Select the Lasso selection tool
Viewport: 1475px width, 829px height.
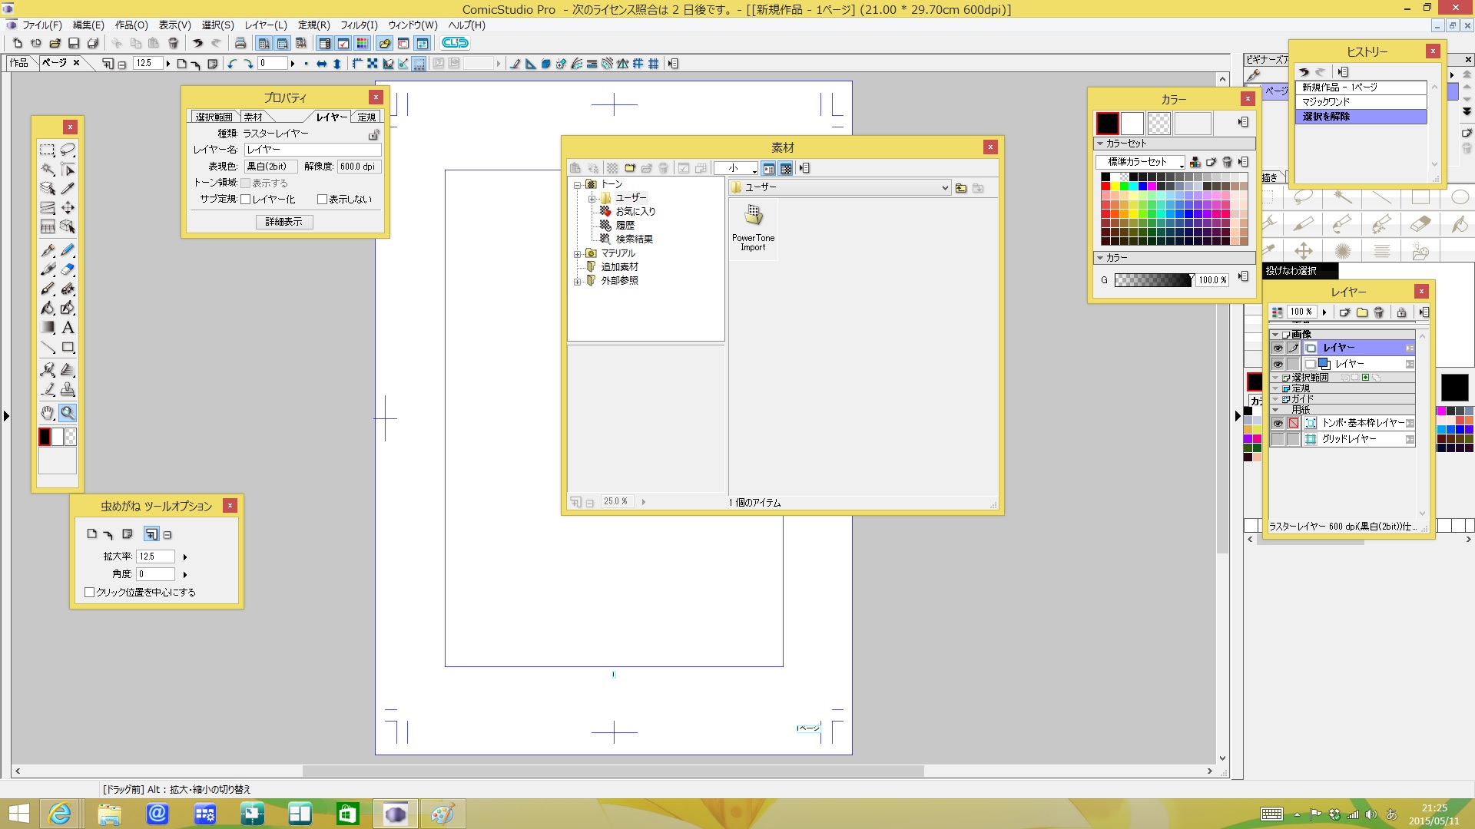pos(68,150)
